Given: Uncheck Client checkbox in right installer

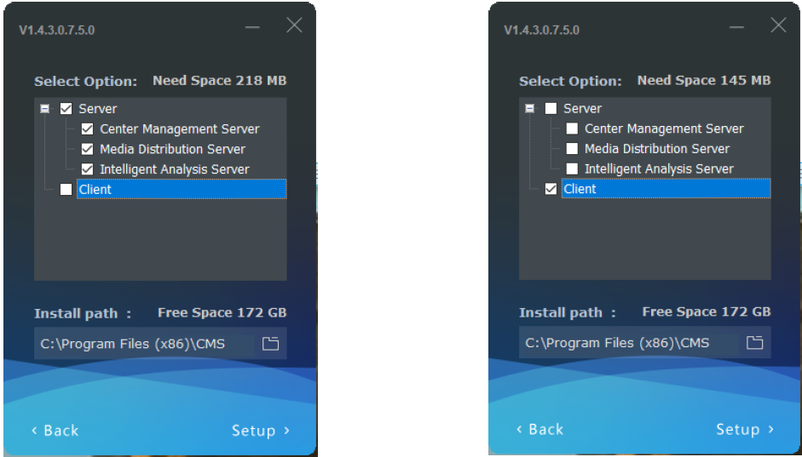Looking at the screenshot, I should coord(551,189).
